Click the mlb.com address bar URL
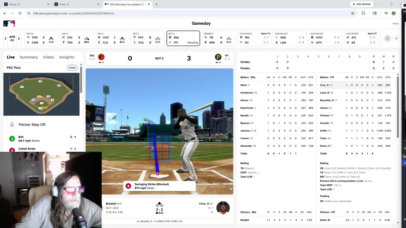 click(74, 13)
